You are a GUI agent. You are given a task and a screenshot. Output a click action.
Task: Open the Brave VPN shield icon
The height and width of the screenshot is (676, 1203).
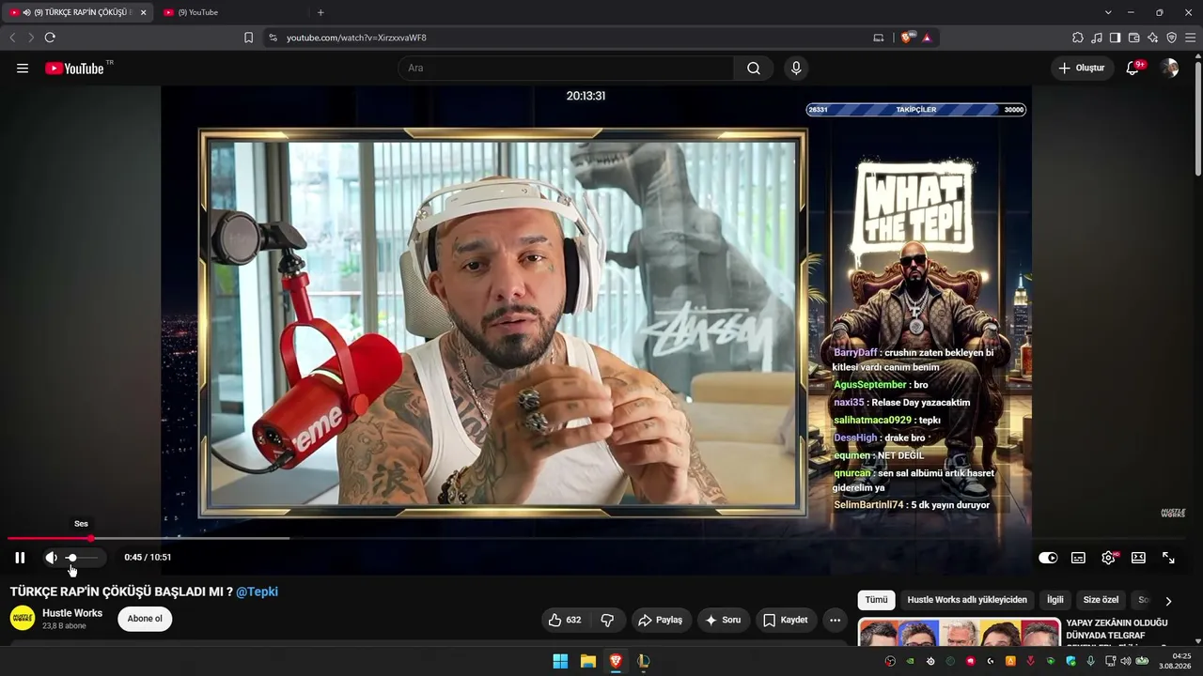click(x=1171, y=38)
